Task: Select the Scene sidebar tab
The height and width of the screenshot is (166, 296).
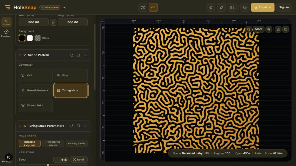Action: [x=6, y=22]
